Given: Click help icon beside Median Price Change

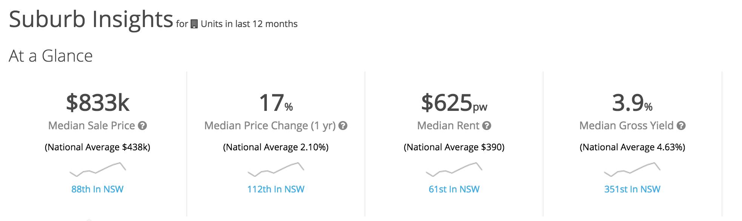Looking at the screenshot, I should click(x=343, y=126).
